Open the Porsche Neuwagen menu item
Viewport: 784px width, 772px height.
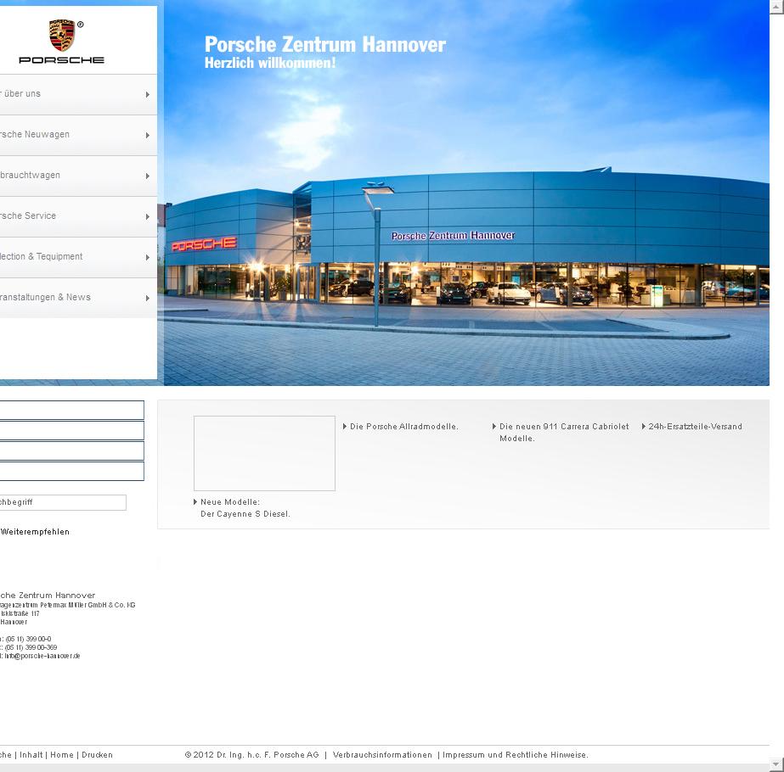(78, 136)
